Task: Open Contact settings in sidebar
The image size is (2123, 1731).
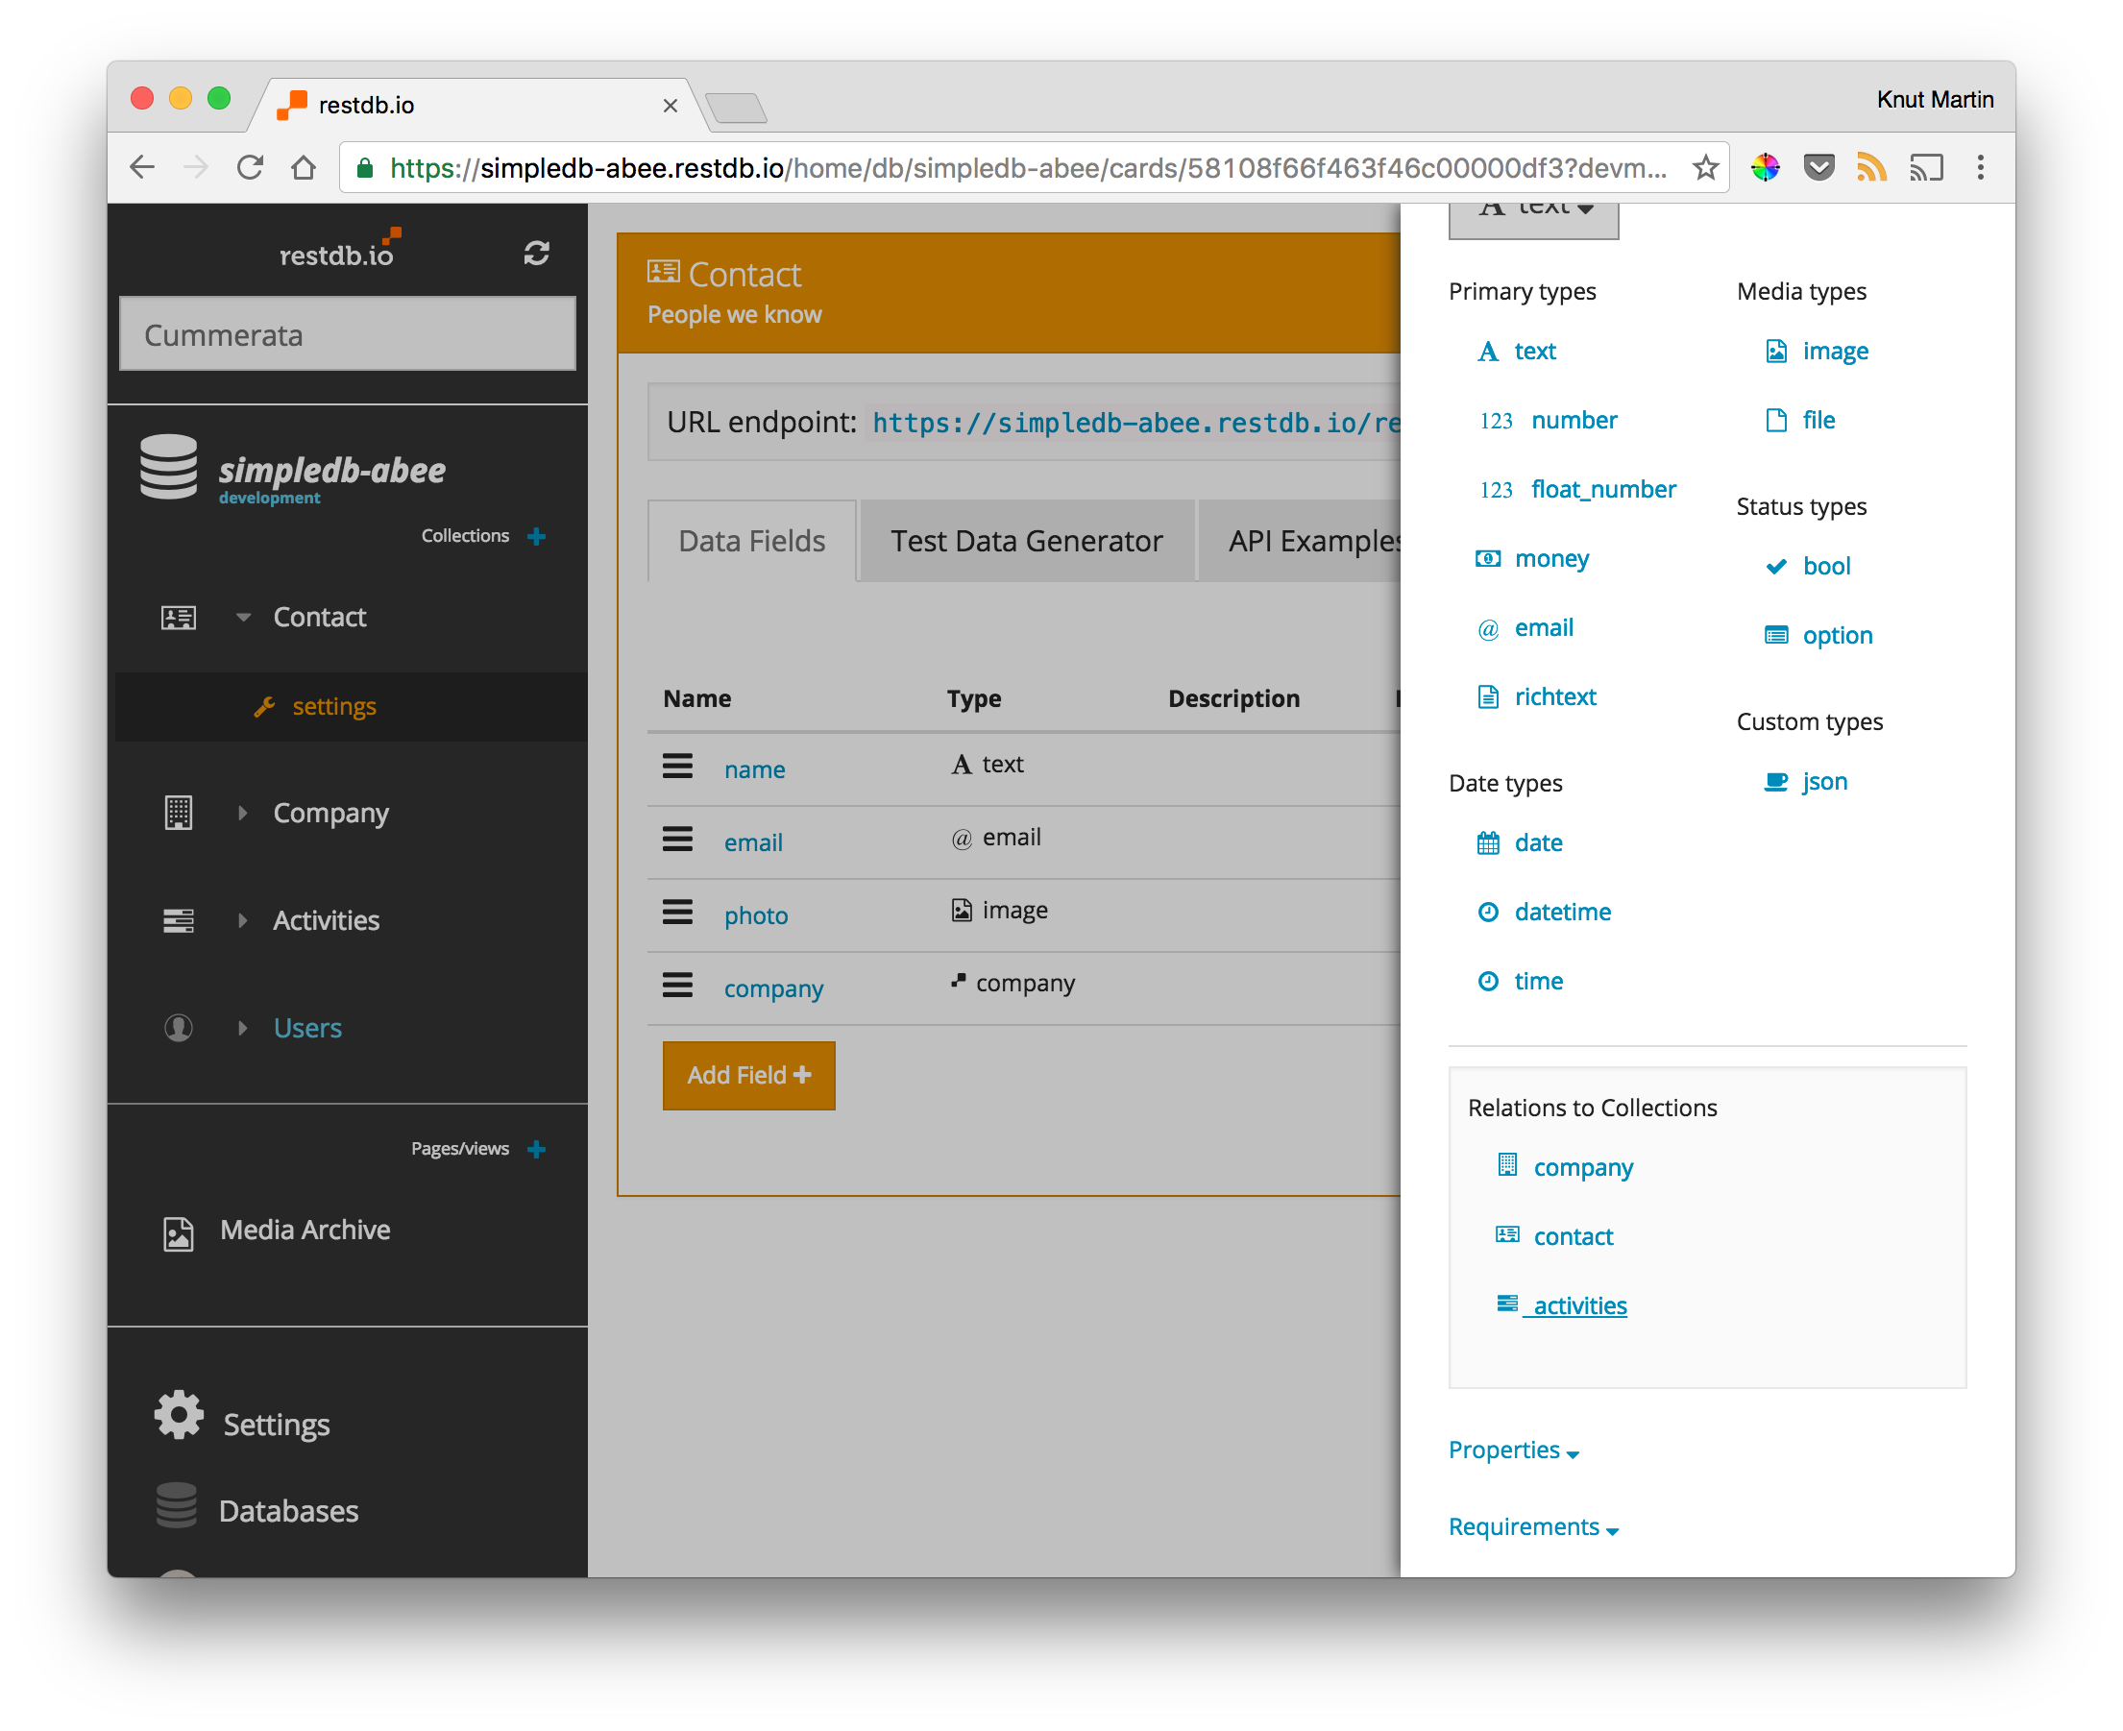Action: coord(334,706)
